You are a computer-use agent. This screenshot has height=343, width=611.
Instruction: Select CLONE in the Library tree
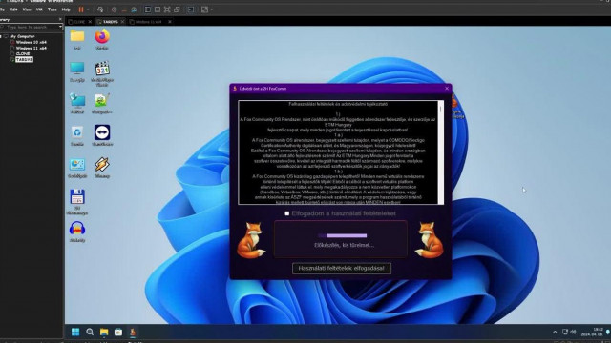[23, 53]
